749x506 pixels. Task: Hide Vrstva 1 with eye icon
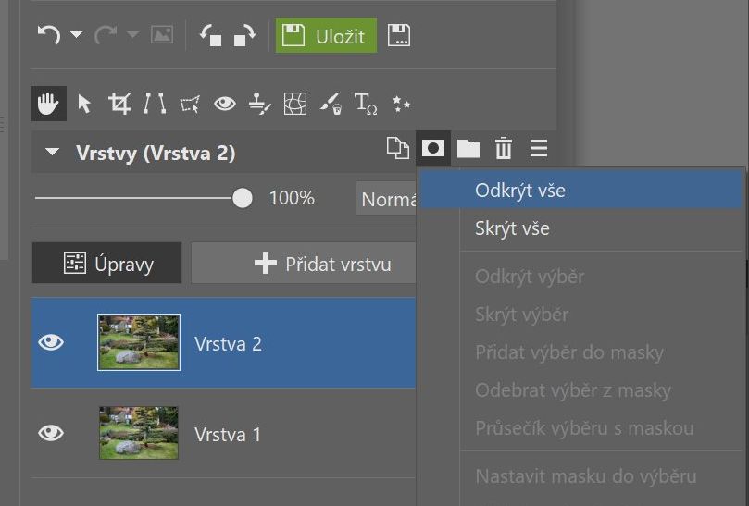[x=51, y=433]
